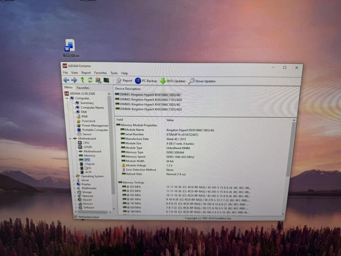Select Computer Name in the tree
The height and width of the screenshot is (256, 341).
coord(90,107)
